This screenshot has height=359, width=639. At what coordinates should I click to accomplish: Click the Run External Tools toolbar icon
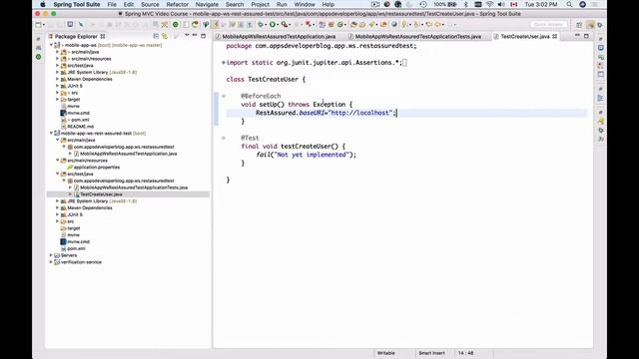click(285, 25)
